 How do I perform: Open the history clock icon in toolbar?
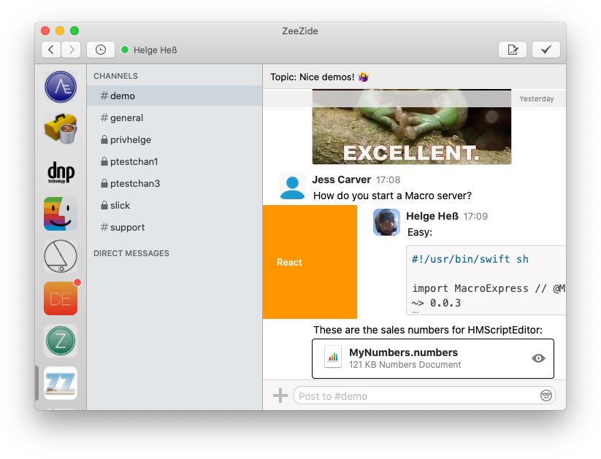[x=100, y=49]
